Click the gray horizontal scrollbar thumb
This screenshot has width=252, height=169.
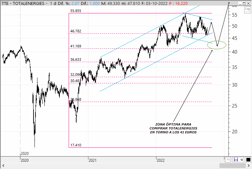233,165
